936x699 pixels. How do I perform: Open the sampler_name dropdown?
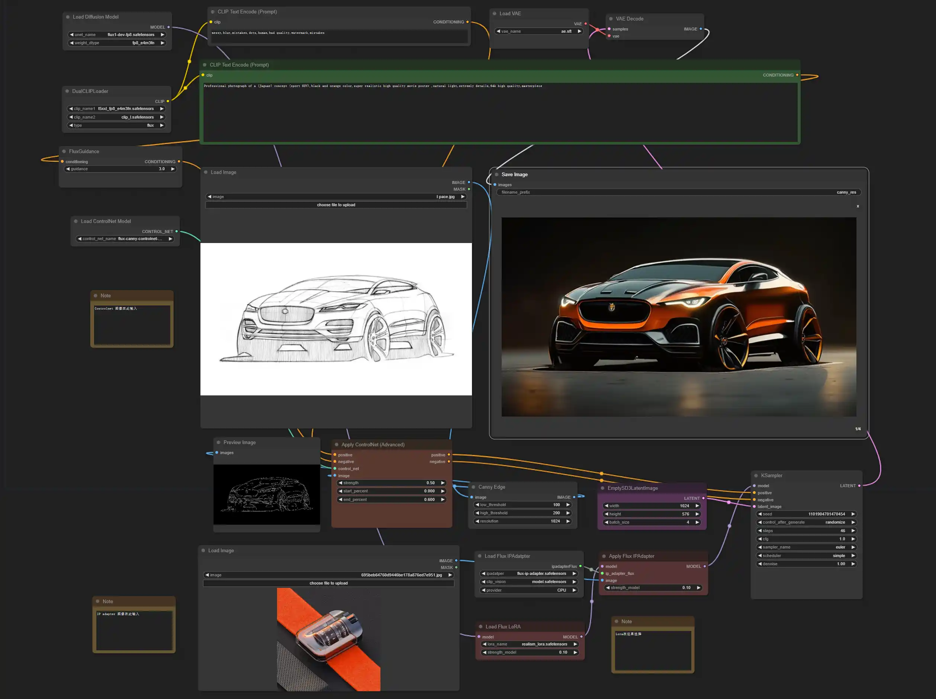[x=807, y=547]
